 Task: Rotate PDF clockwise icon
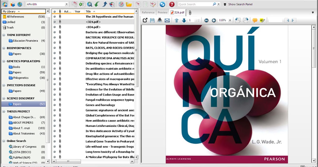point(245,20)
